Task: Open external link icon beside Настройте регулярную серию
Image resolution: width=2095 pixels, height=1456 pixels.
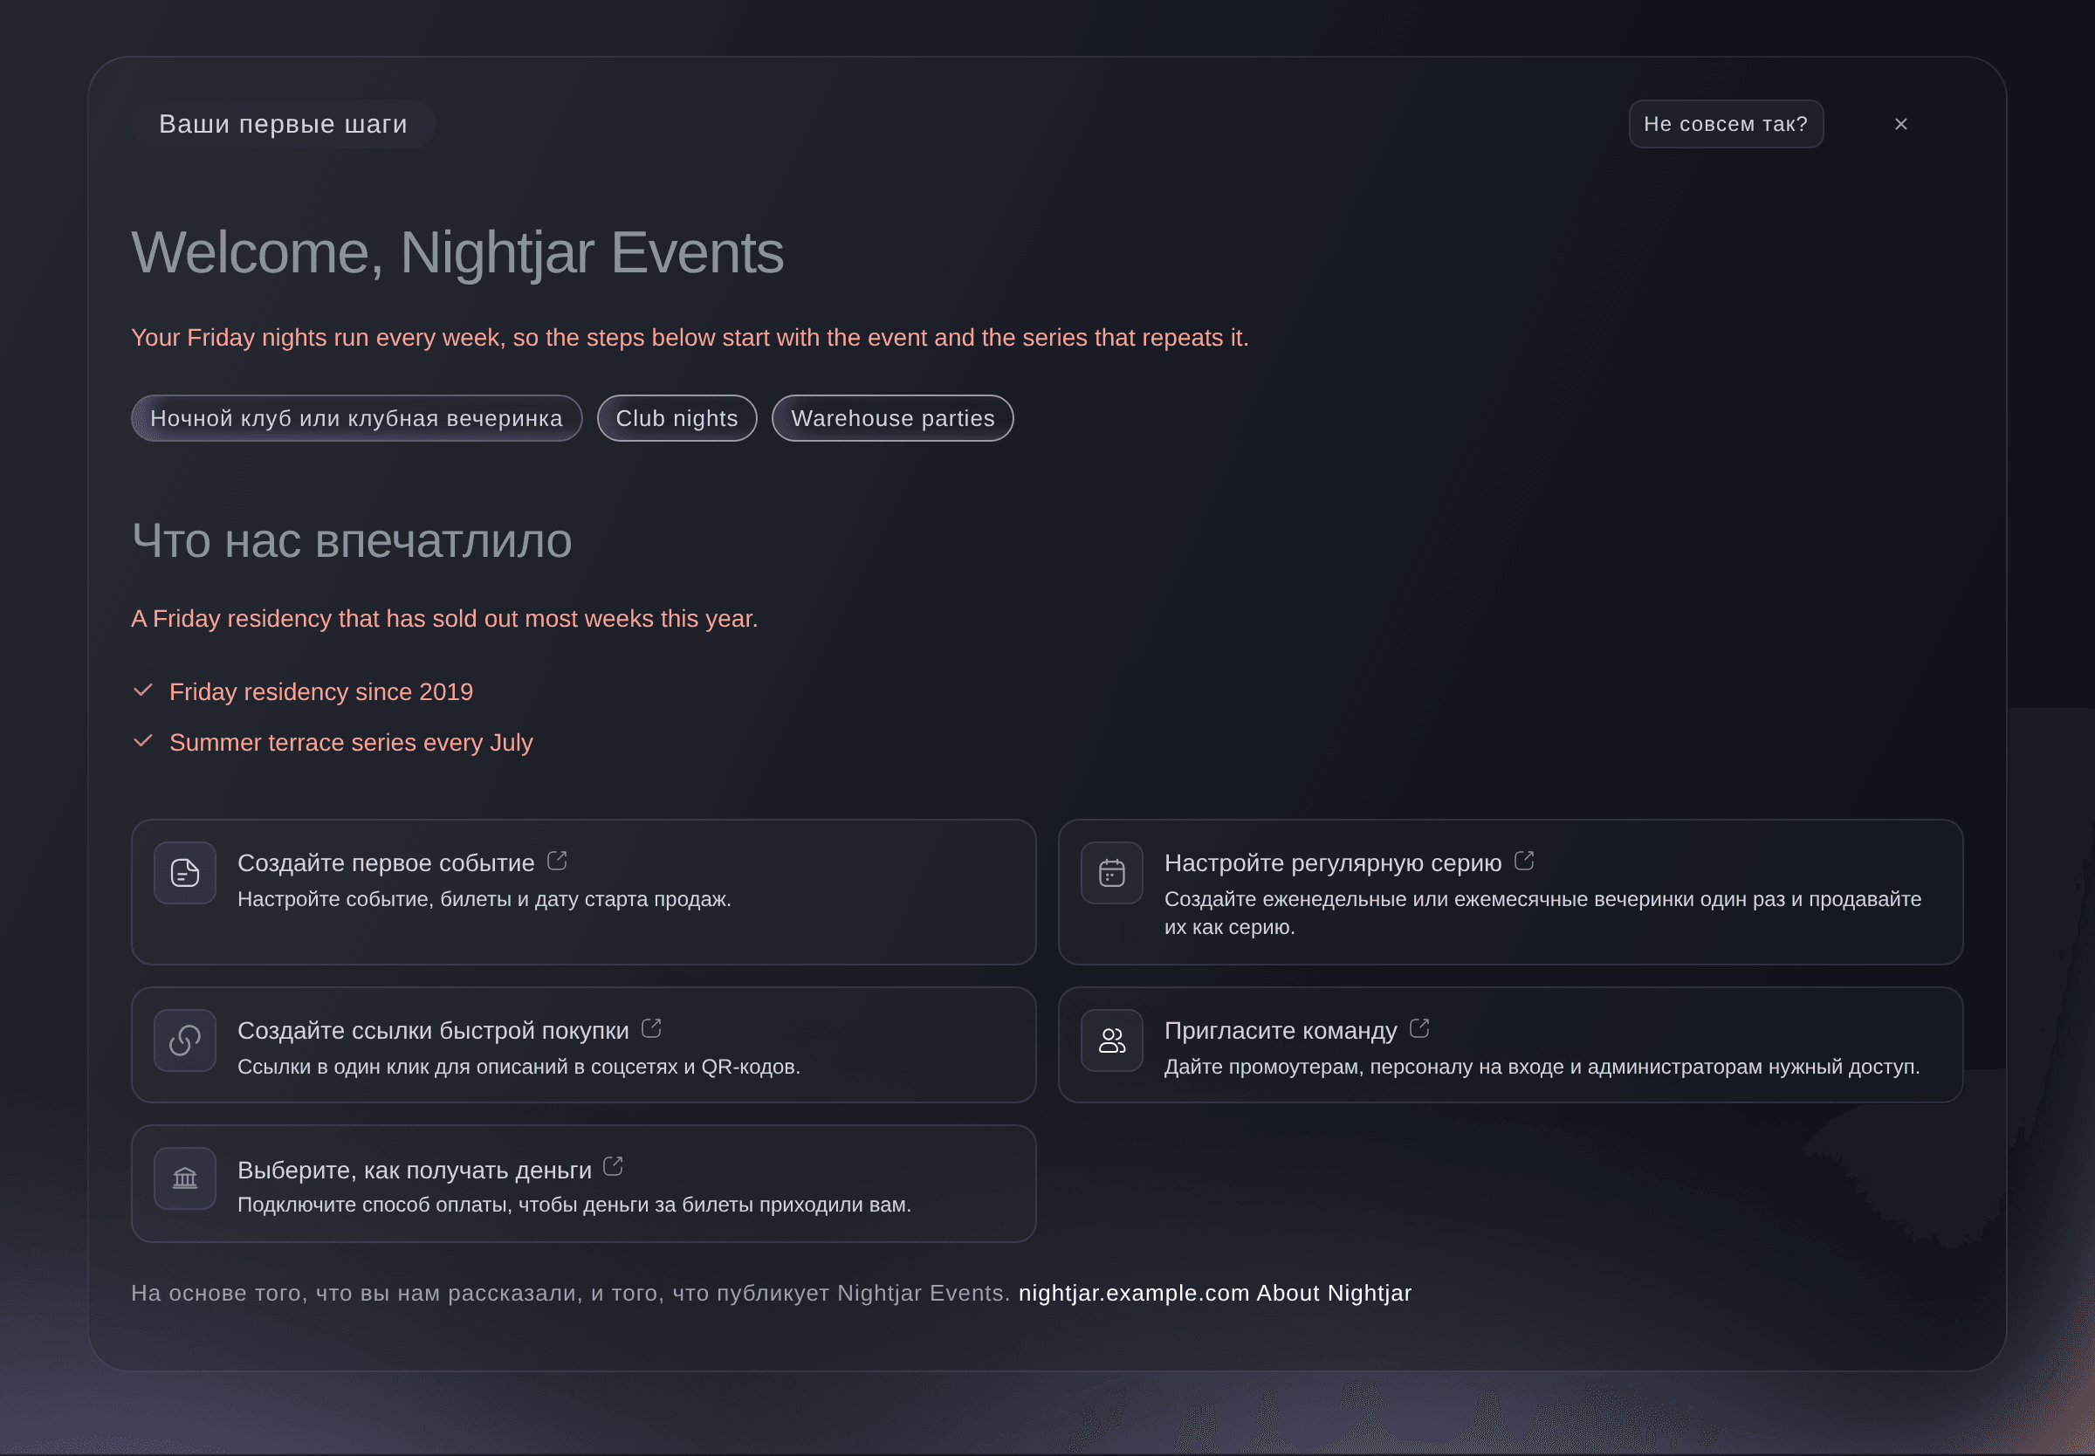Action: 1524,861
